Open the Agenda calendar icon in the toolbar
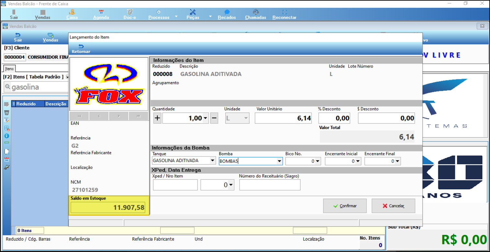The image size is (490, 252). [x=101, y=15]
